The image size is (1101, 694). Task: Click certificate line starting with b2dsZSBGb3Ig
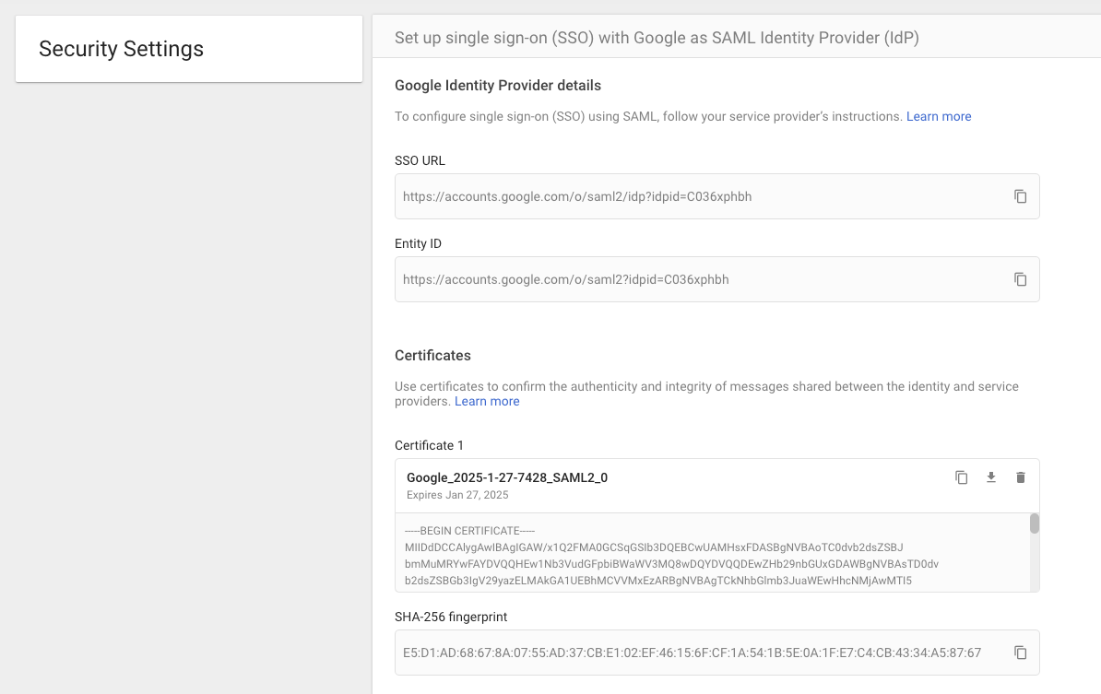click(x=658, y=581)
